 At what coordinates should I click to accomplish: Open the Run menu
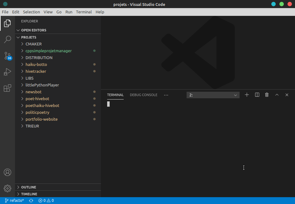click(x=69, y=12)
